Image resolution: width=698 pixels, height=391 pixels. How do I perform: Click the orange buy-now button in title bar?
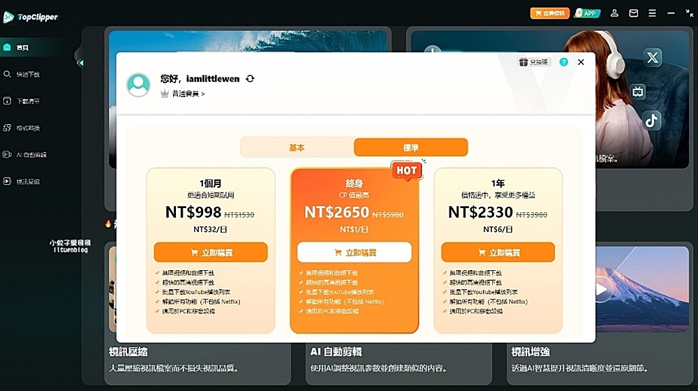[x=550, y=13]
